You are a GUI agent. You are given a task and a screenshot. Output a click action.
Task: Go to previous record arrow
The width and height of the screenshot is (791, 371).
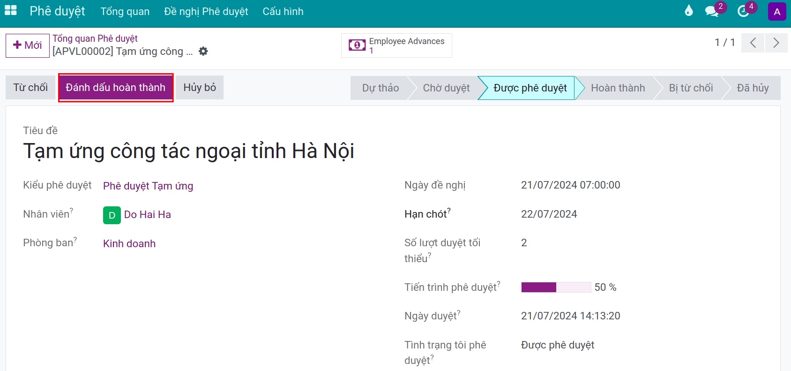pos(753,43)
